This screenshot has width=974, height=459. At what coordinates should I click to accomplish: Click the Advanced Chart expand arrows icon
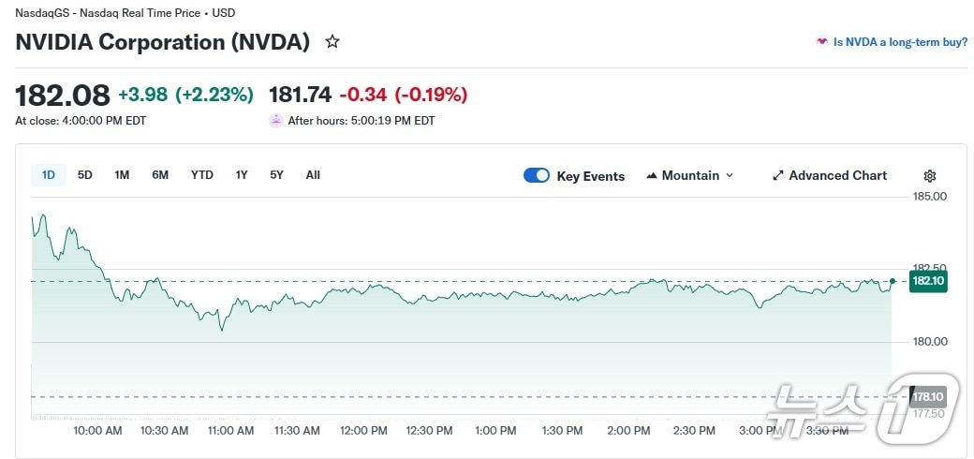coord(777,176)
